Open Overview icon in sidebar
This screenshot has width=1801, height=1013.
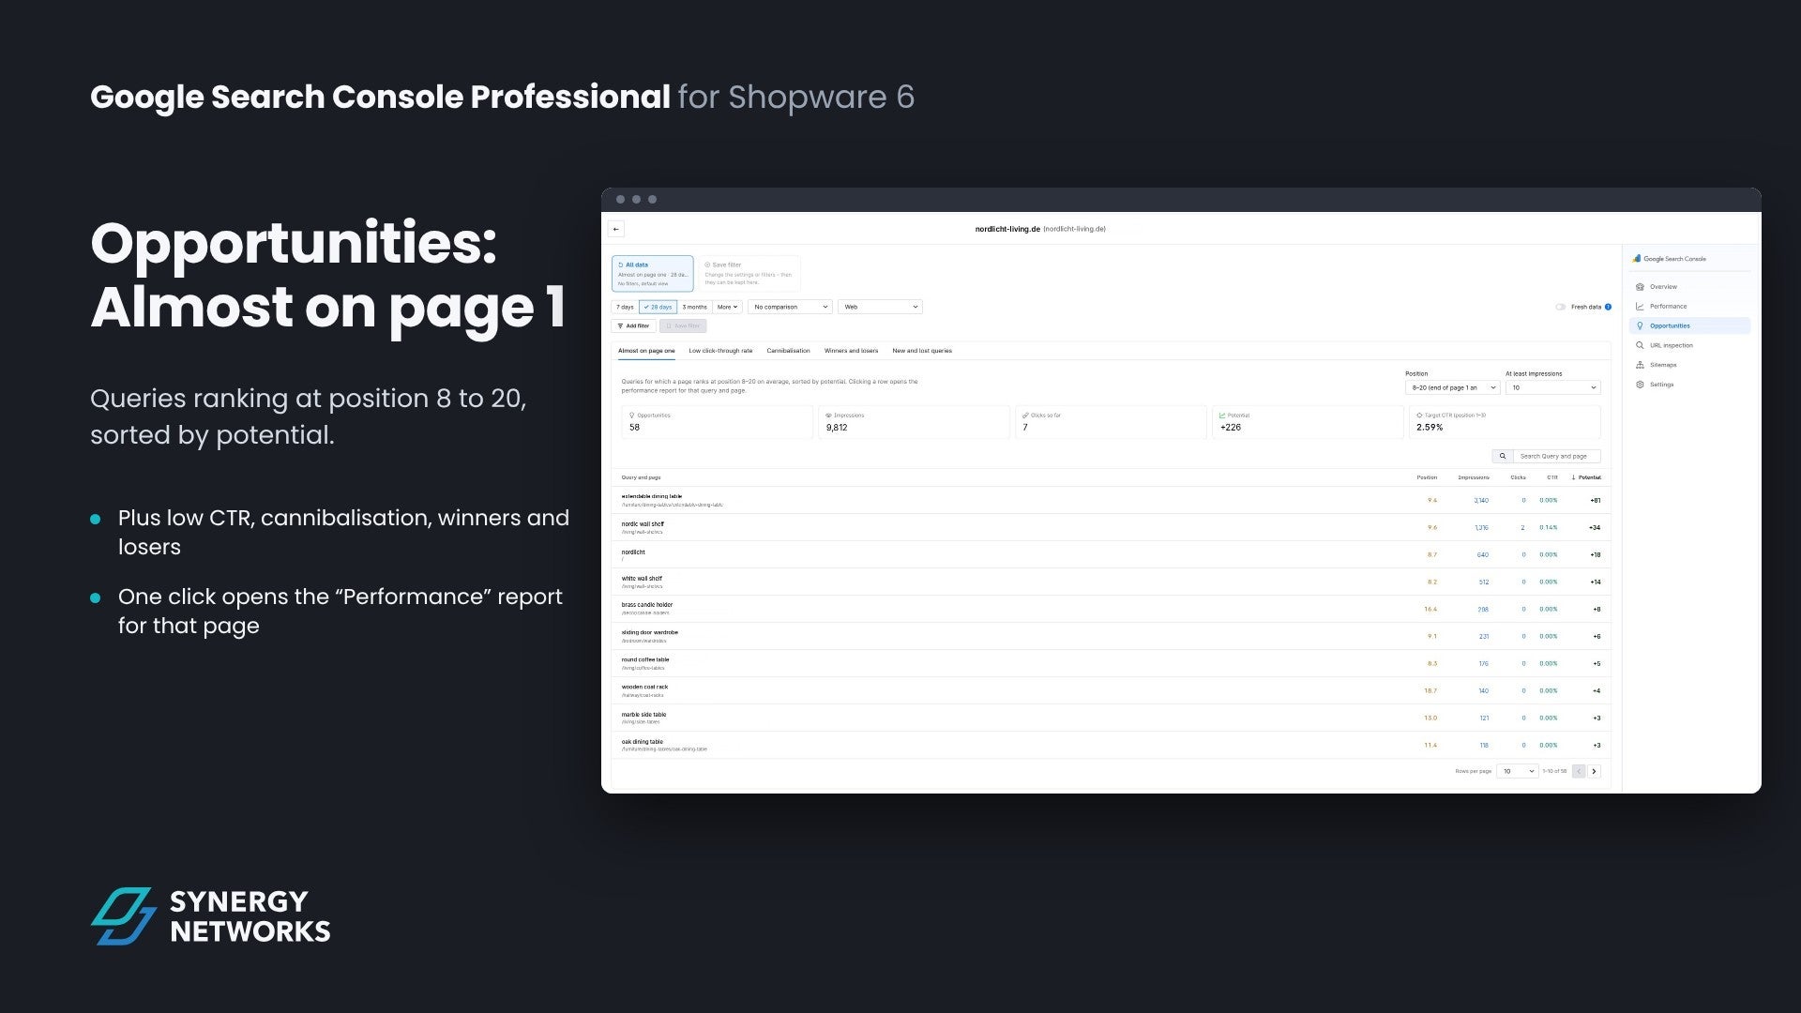(1640, 287)
